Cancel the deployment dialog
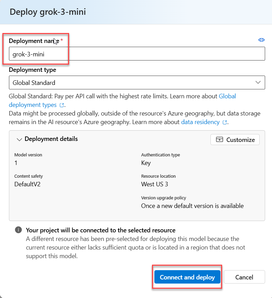The height and width of the screenshot is (298, 272). 244,277
